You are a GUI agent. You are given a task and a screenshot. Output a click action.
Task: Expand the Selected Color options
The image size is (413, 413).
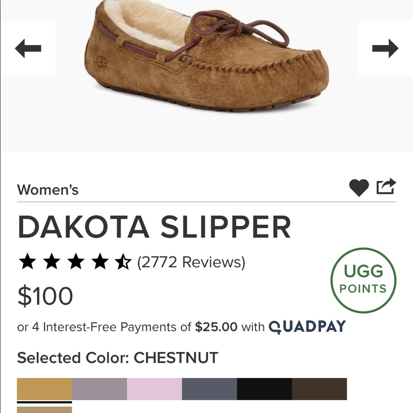tap(117, 358)
